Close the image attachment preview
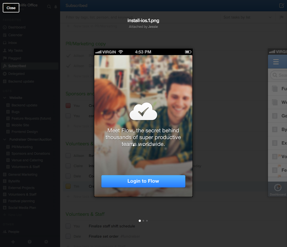This screenshot has height=247, width=287. 11,8
